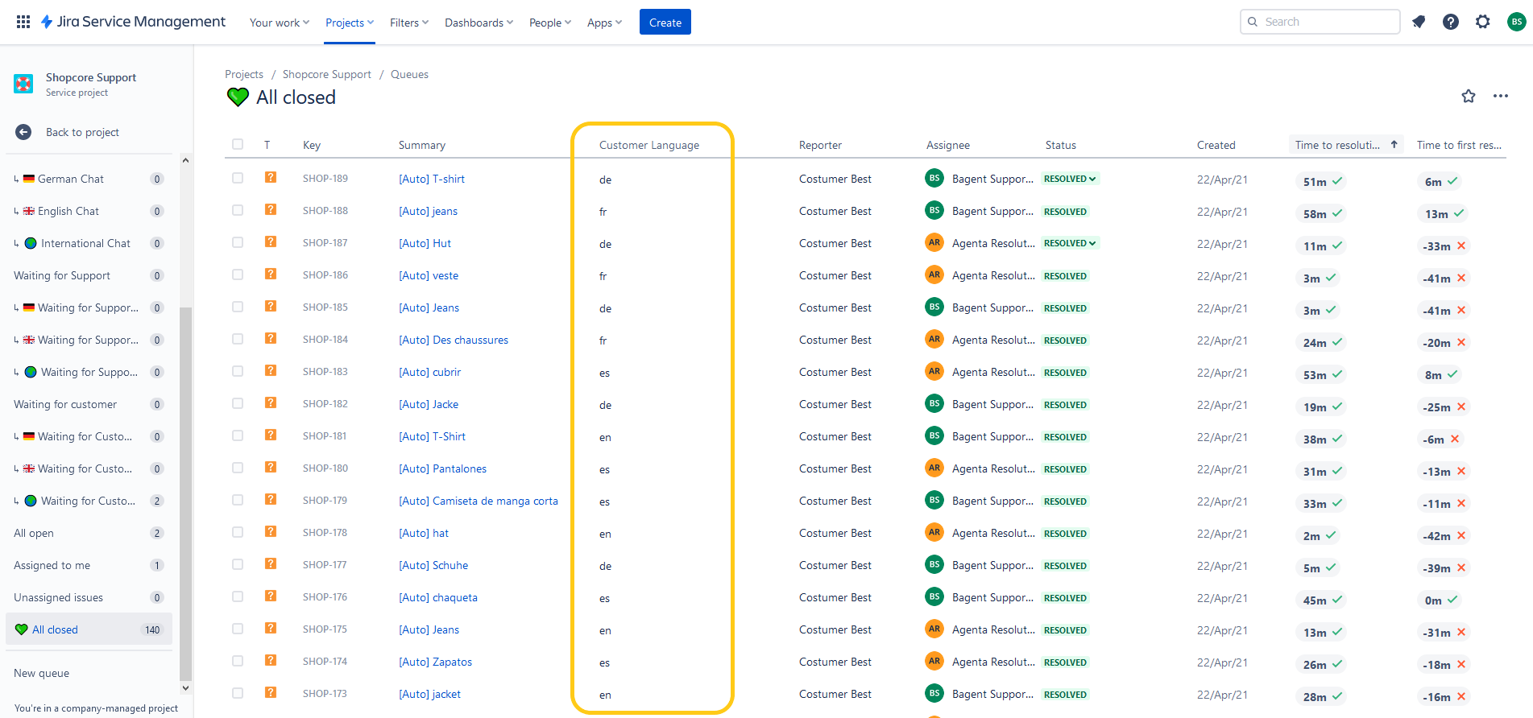Click New queue in the sidebar
The width and height of the screenshot is (1533, 718).
[41, 673]
